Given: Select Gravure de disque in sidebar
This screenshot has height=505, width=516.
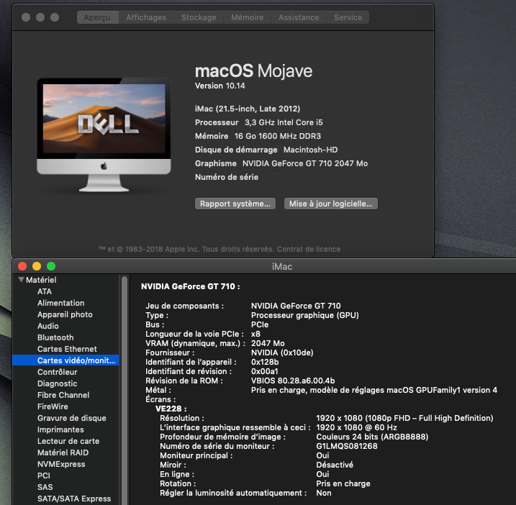Looking at the screenshot, I should pos(72,418).
